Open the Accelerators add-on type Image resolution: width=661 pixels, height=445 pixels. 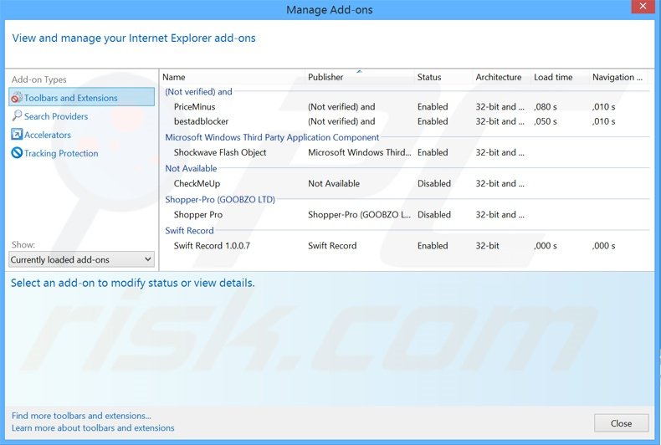point(47,135)
